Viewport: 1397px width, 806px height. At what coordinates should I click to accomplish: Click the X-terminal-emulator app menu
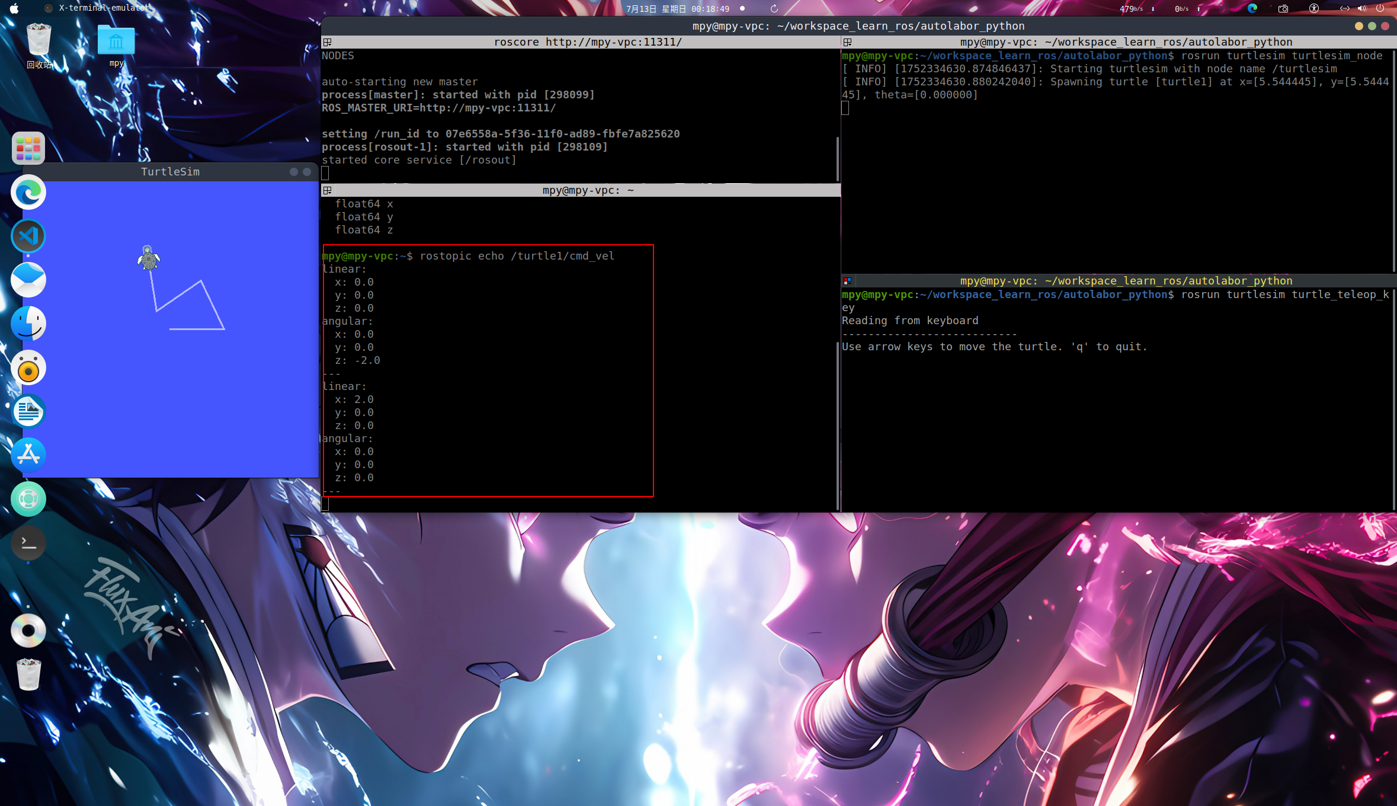point(104,8)
